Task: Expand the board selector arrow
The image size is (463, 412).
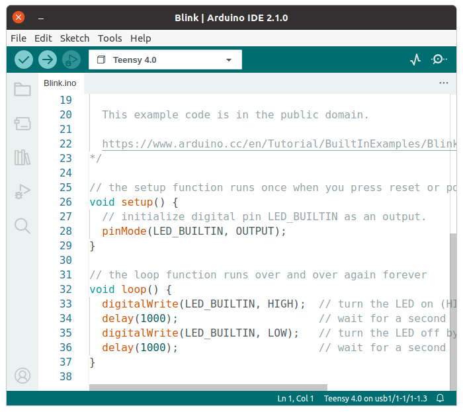Action: (229, 60)
